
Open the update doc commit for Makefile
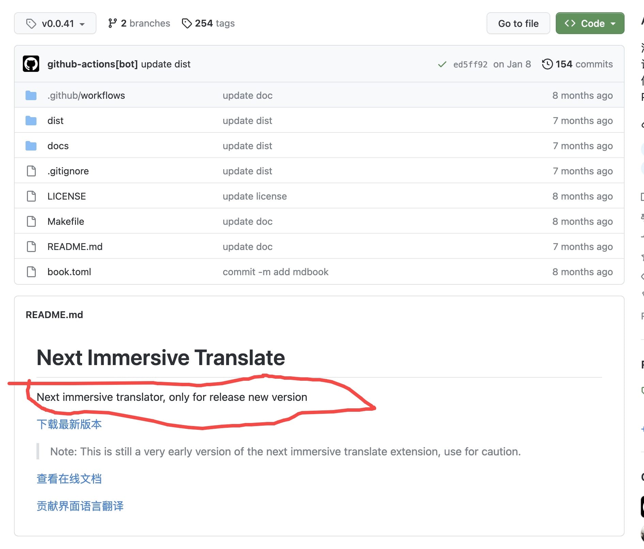[248, 221]
